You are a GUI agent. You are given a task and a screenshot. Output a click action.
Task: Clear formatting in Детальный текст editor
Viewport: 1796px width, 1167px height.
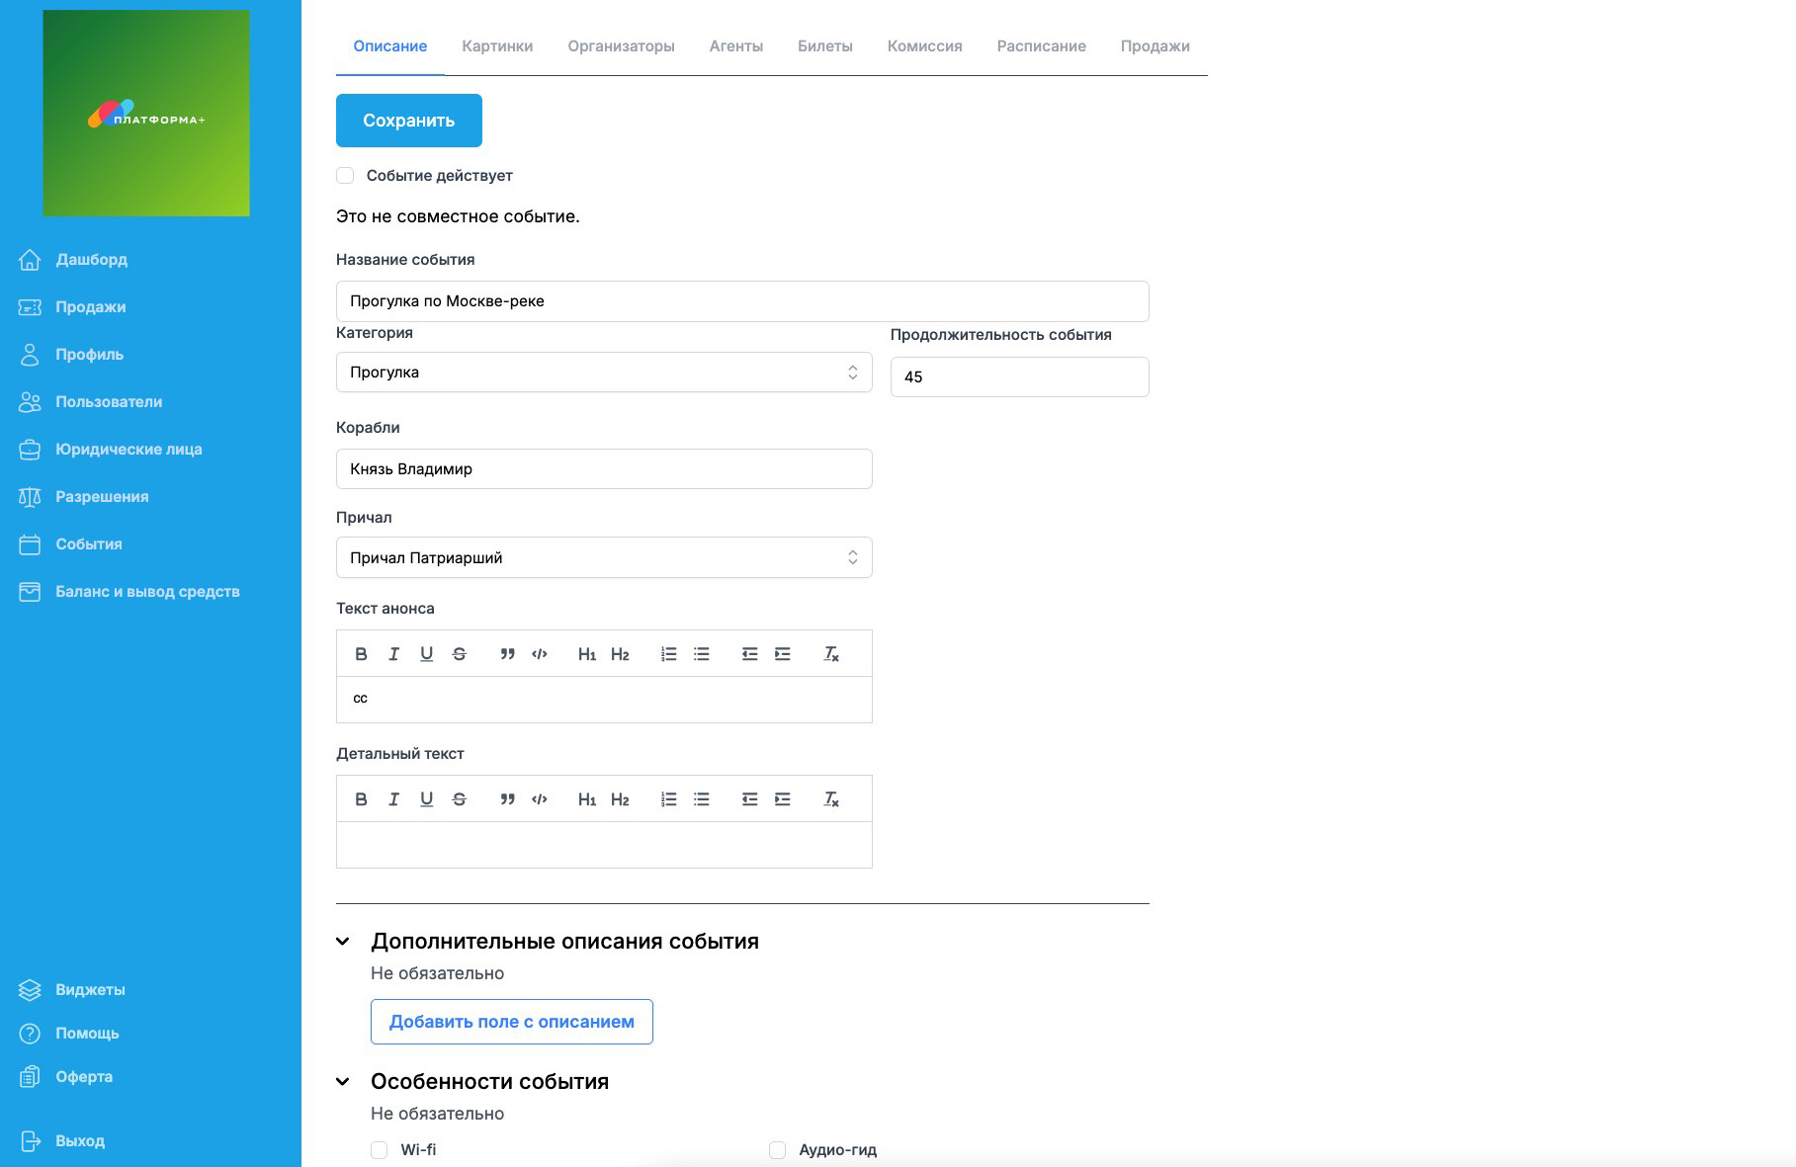click(831, 799)
